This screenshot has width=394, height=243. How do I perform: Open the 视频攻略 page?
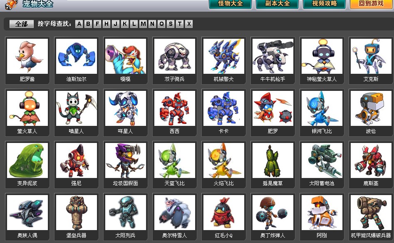[x=324, y=4]
